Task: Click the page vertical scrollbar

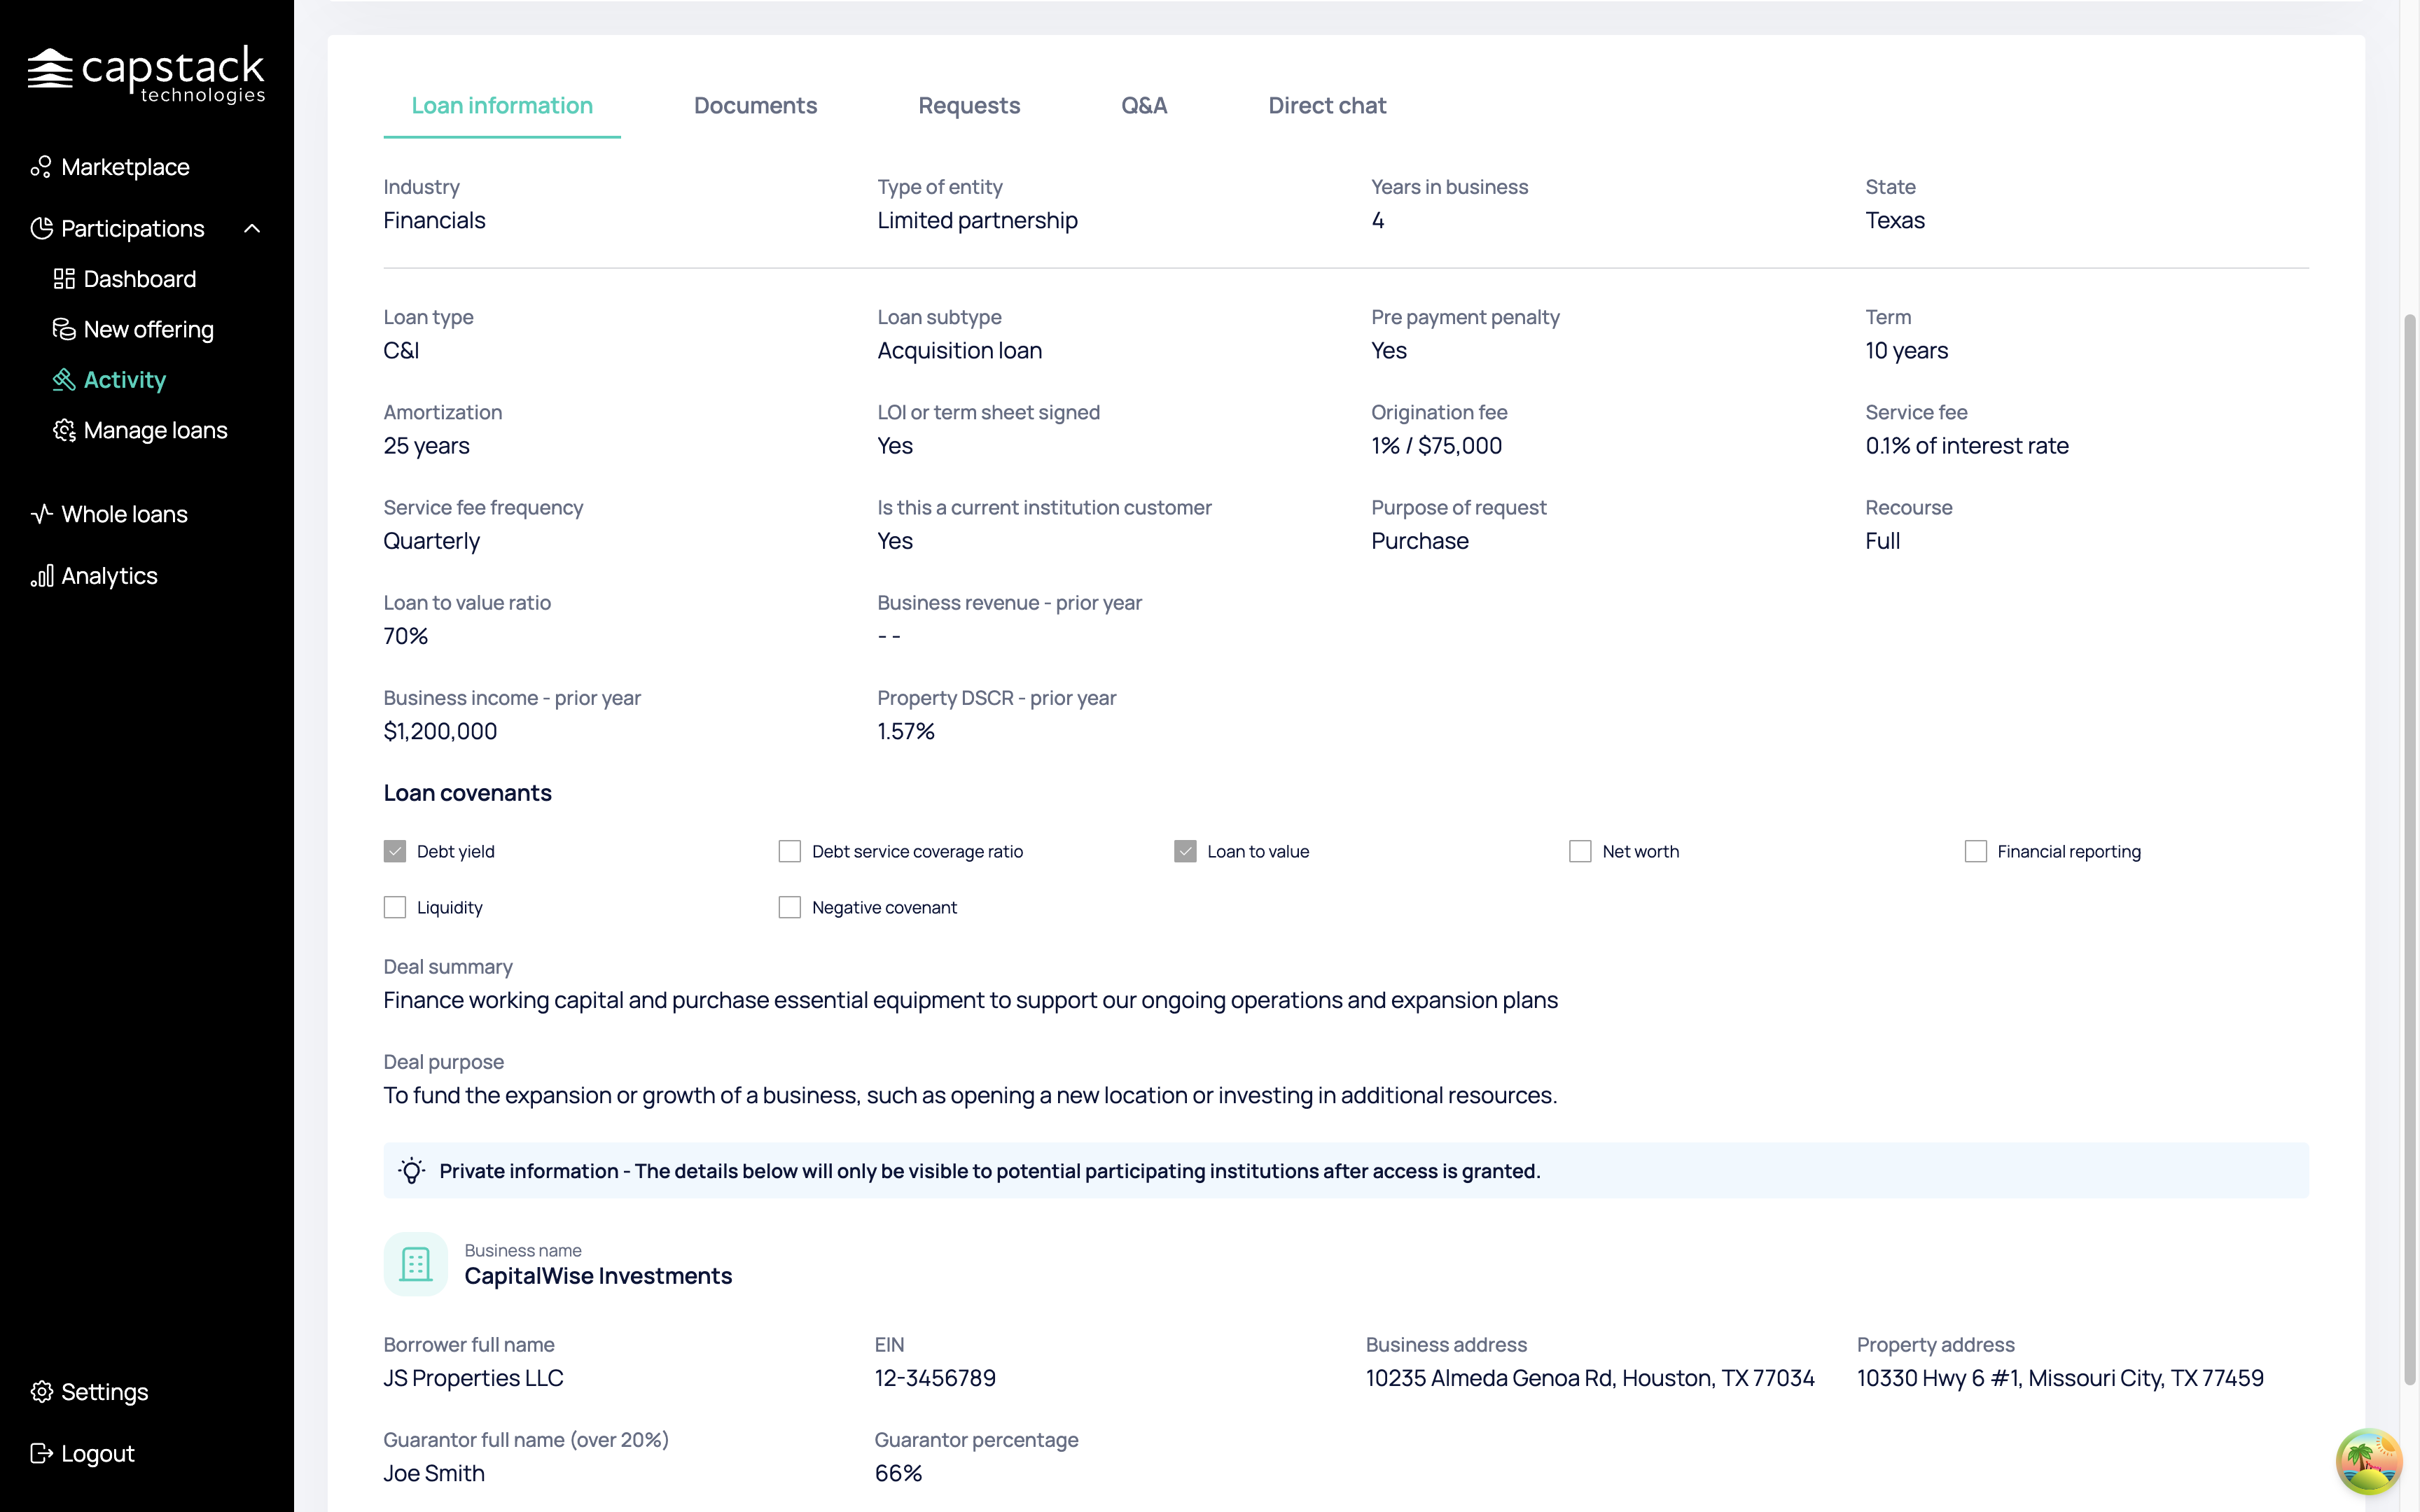Action: coord(2410,850)
